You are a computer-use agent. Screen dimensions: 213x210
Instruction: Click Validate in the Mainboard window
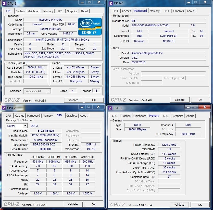pos(180,100)
